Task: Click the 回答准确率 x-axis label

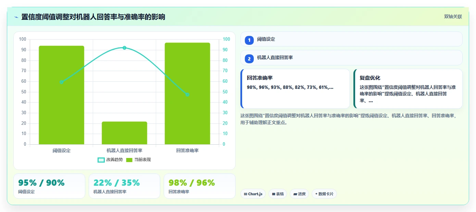Action: tap(187, 150)
